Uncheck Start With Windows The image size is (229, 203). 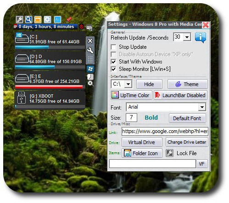click(113, 62)
